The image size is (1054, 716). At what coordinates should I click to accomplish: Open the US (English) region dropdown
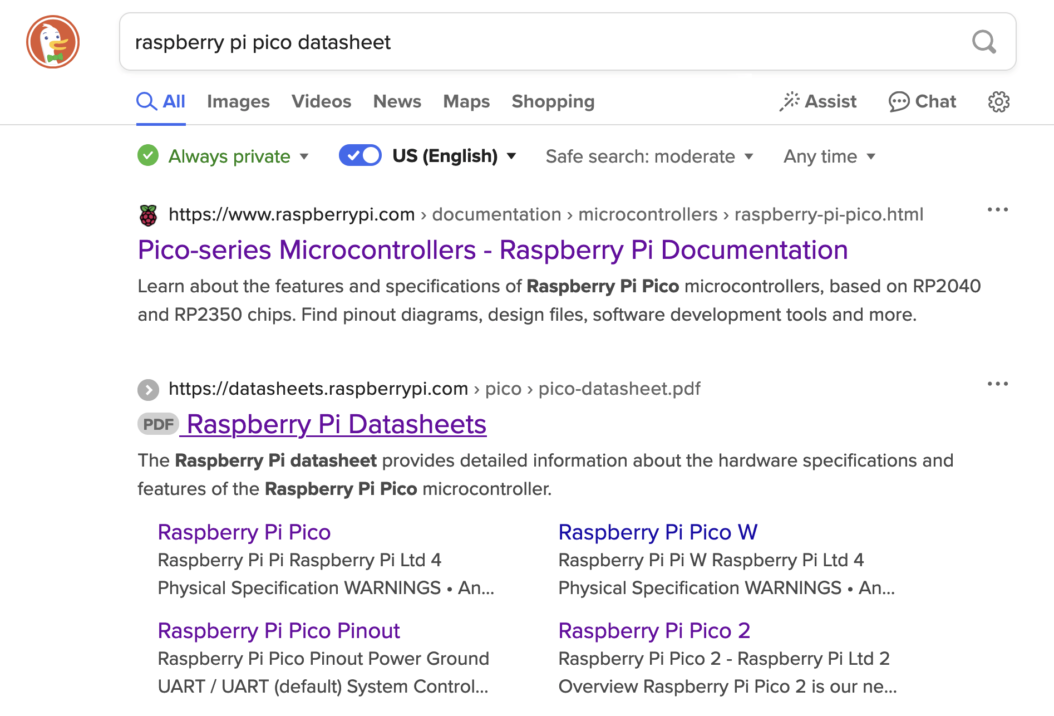(454, 156)
